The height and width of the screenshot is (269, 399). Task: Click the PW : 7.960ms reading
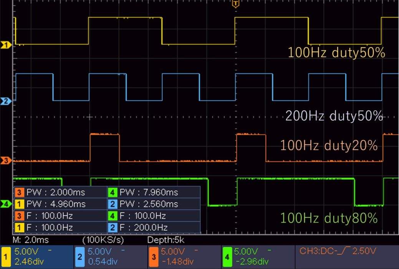pyautogui.click(x=149, y=192)
